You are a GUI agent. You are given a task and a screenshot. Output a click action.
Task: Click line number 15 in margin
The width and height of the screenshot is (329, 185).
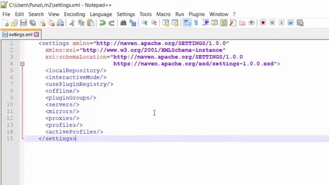[10, 138]
